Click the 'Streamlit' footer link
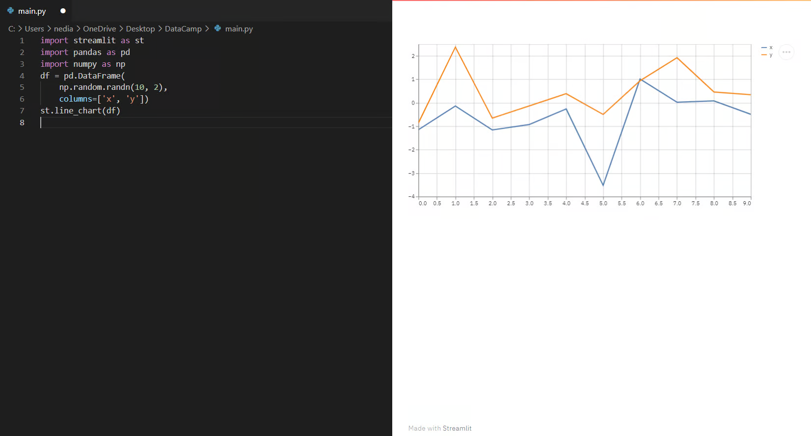The height and width of the screenshot is (436, 811). pos(457,428)
